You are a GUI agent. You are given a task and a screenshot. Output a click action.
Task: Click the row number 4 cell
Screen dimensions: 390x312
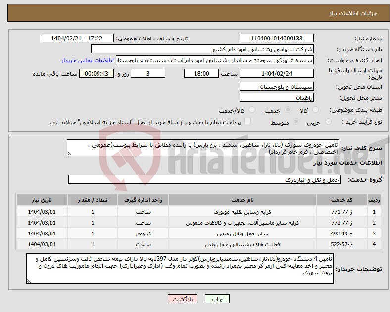click(374, 244)
